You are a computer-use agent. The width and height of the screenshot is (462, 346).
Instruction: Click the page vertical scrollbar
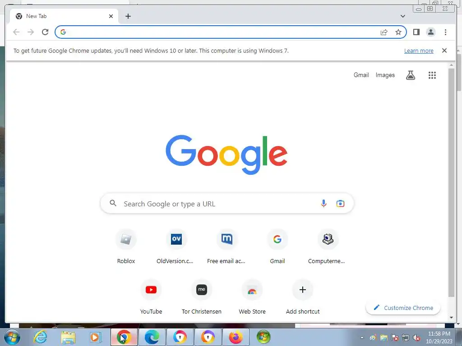(451, 182)
